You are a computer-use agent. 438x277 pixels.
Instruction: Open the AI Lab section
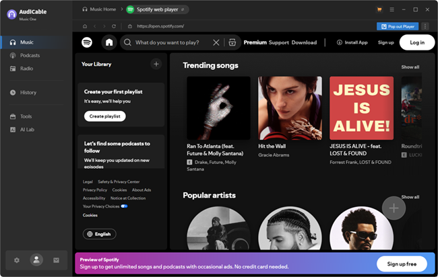click(x=36, y=130)
